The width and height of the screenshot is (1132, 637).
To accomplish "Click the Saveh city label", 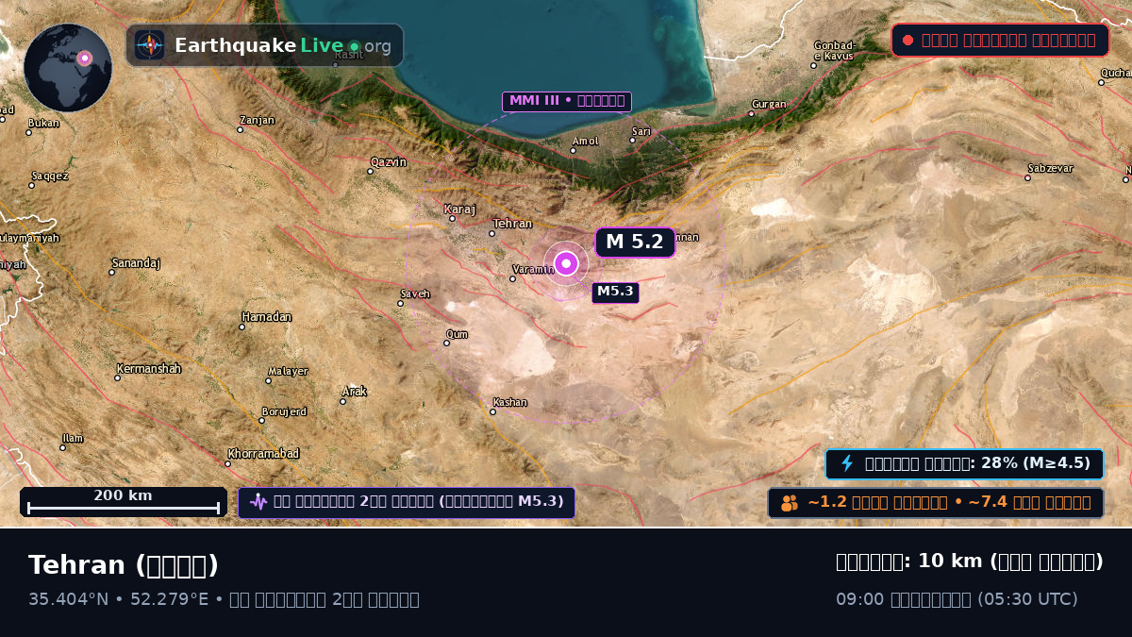I will 415,294.
